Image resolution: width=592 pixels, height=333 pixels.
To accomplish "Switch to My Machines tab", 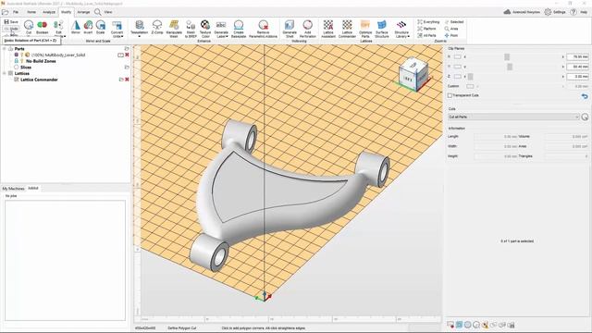I will (13, 189).
